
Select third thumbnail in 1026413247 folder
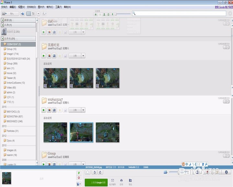pos(107,132)
